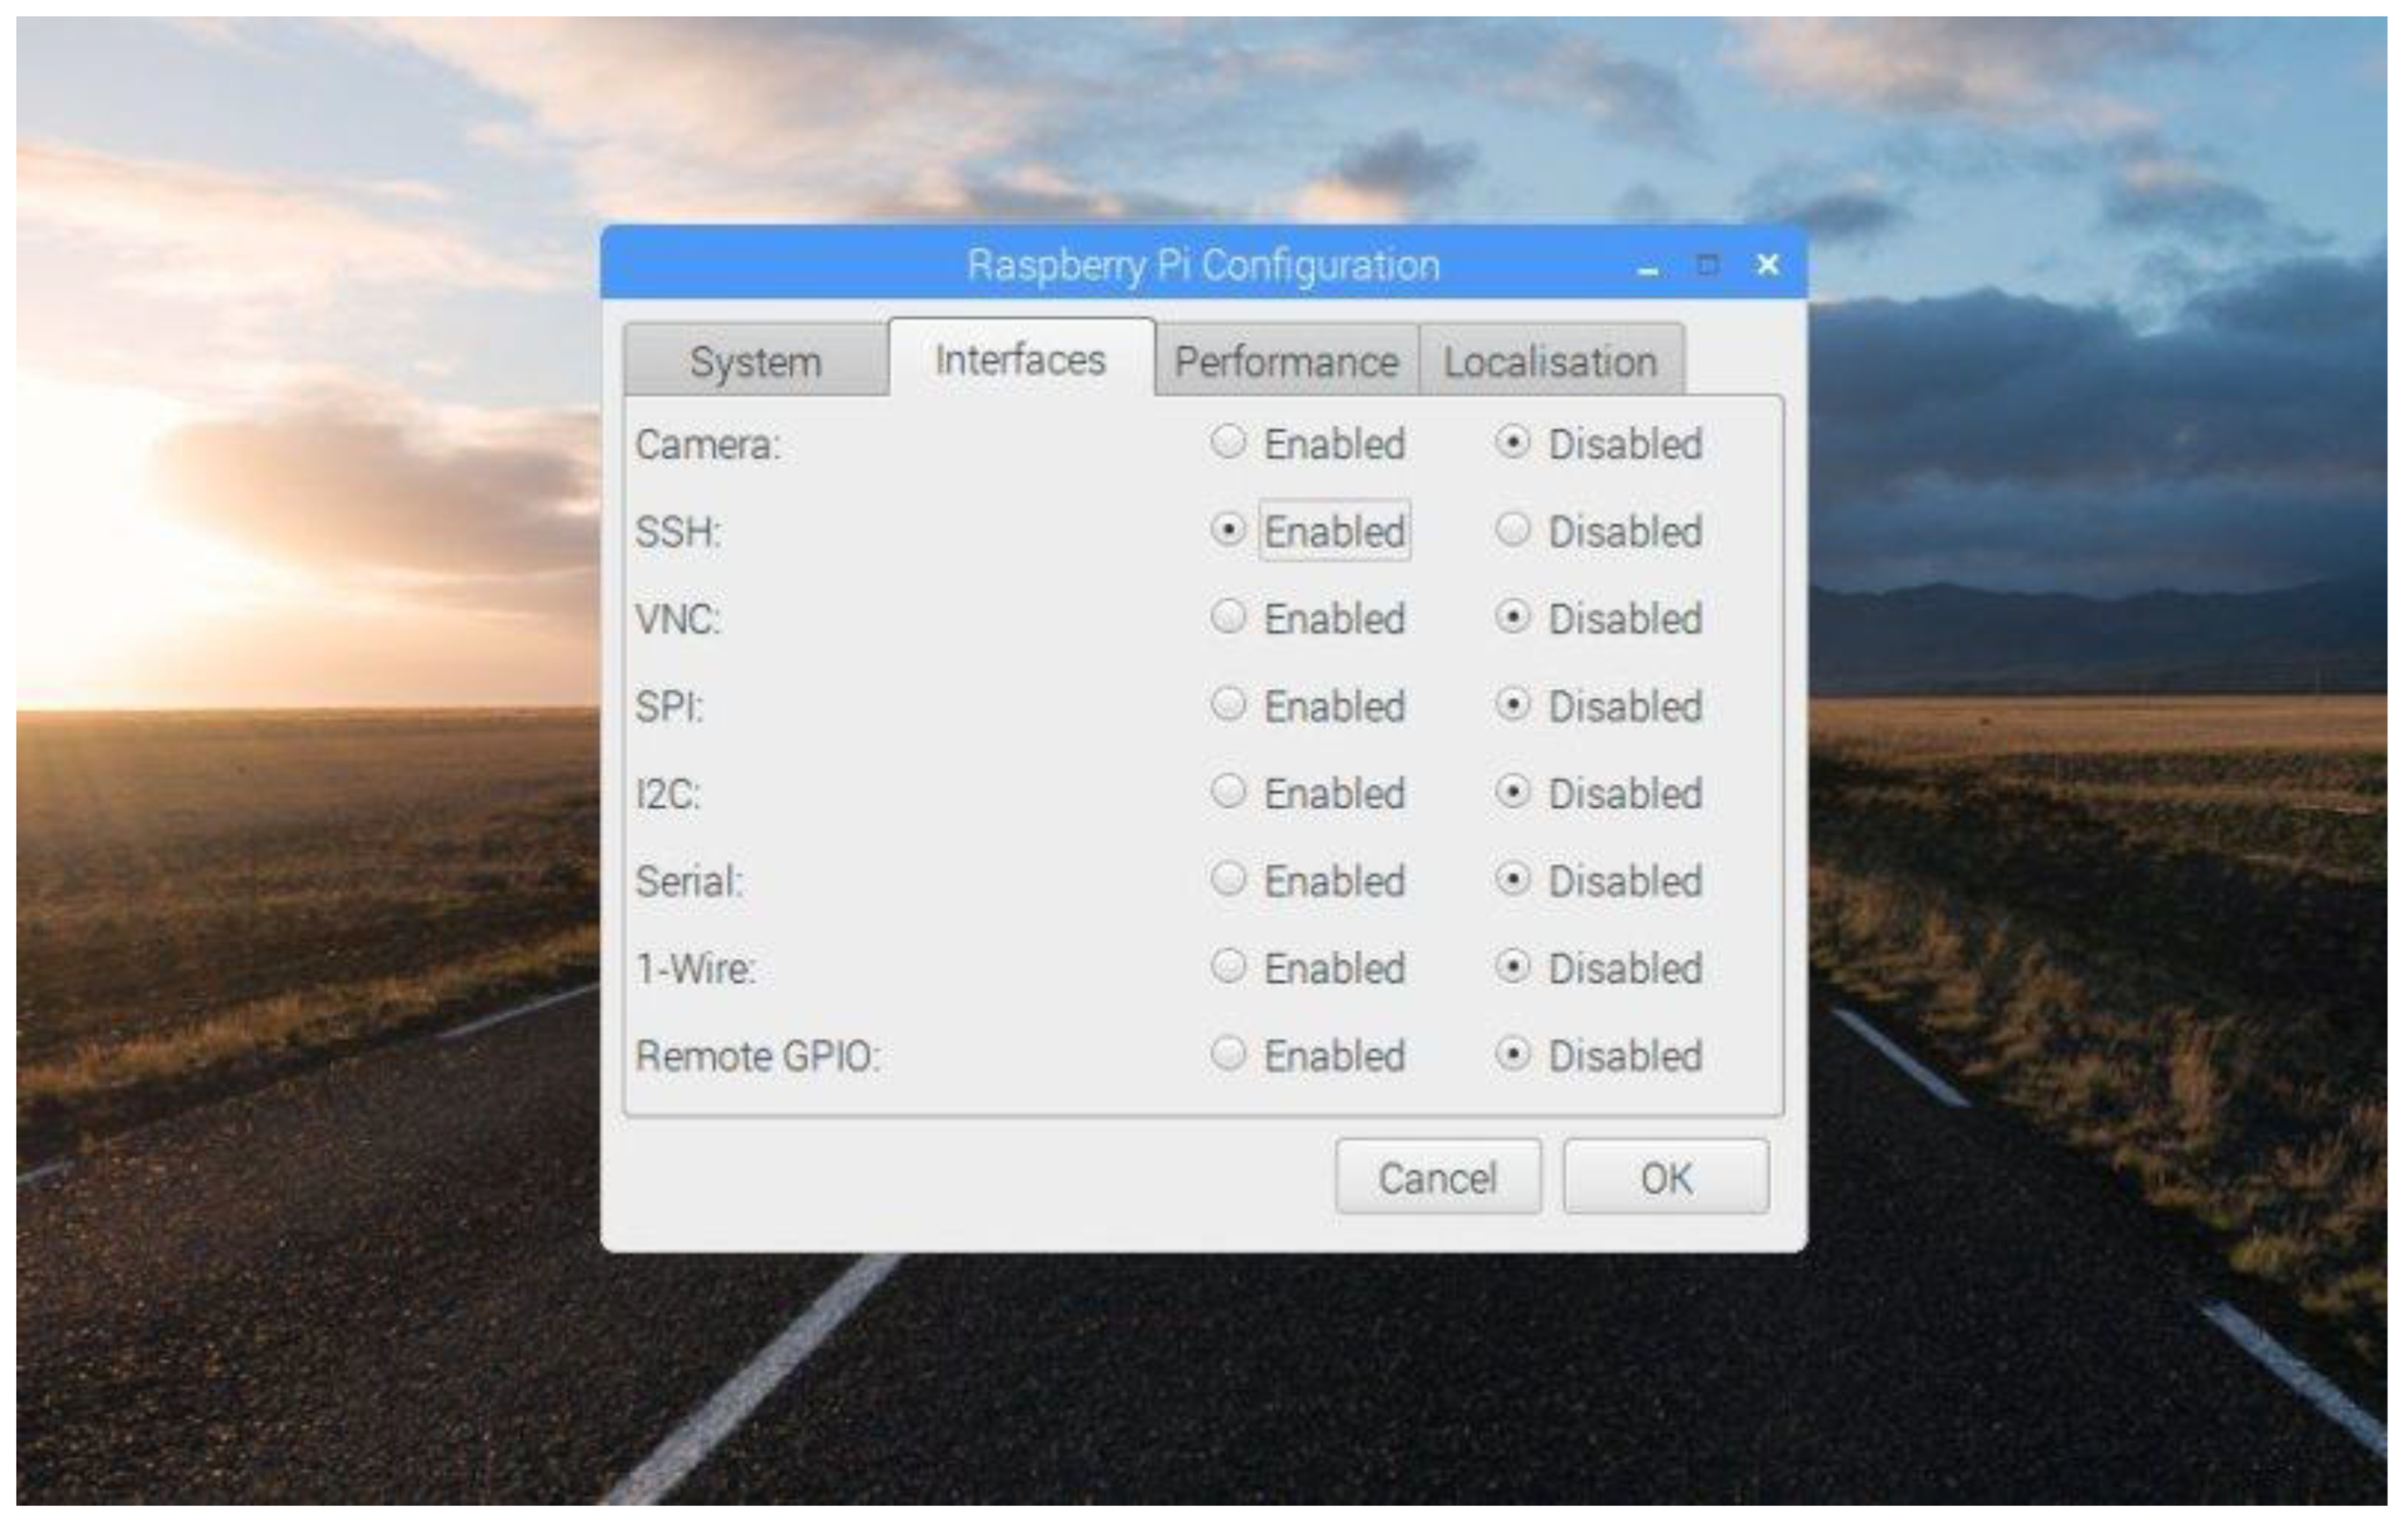Enable VNC radio button
The width and height of the screenshot is (2408, 1525).
(1228, 617)
